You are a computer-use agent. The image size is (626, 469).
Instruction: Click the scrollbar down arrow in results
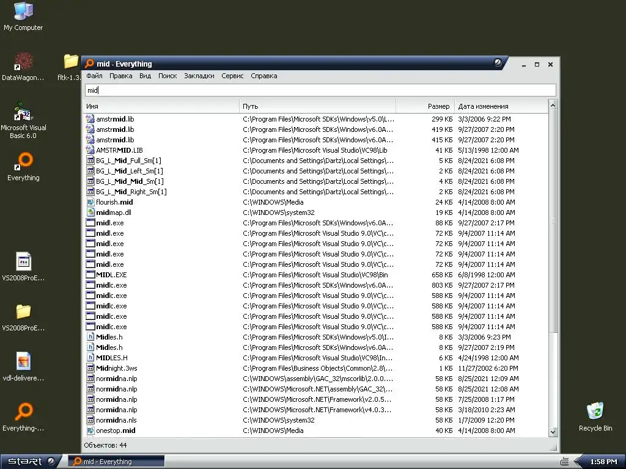pyautogui.click(x=553, y=432)
